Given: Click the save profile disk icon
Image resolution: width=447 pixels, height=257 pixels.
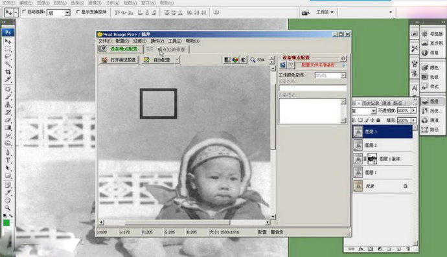Looking at the screenshot, I should 283,65.
